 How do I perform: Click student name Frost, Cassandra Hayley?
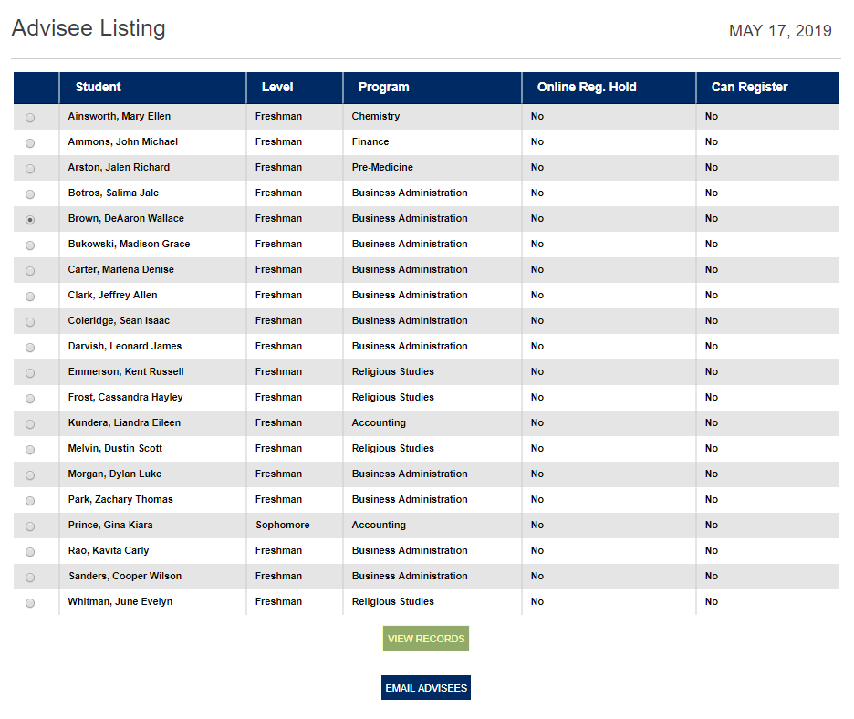pyautogui.click(x=125, y=398)
